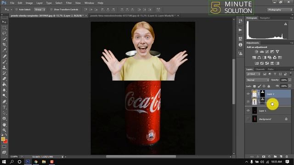Click the yellow foreground color swatch
Viewport: 294px width, 165px height.
click(x=3, y=139)
